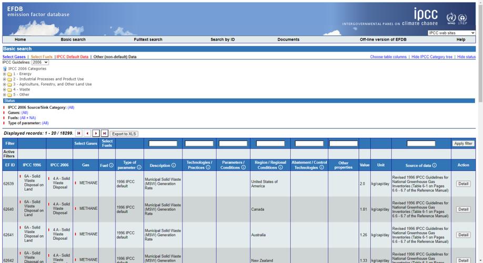Expand 3 - Agriculture, Forestry, and Other Land Use
Image resolution: width=483 pixels, height=263 pixels.
tap(4, 84)
